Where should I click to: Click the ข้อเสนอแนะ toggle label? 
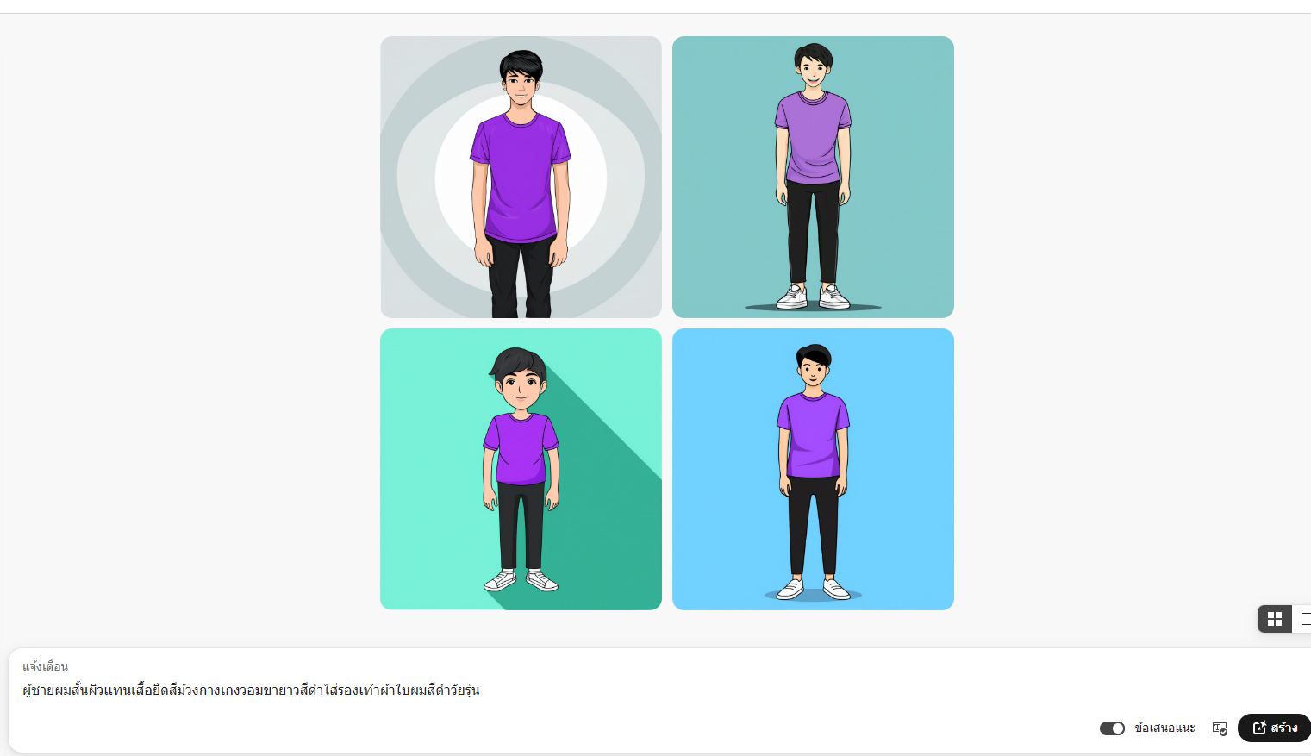(1164, 728)
